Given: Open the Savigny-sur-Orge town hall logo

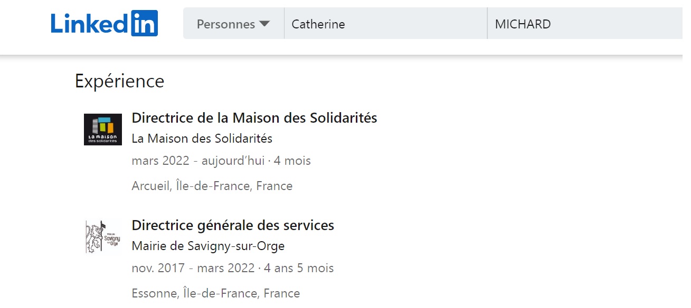Looking at the screenshot, I should tap(103, 237).
